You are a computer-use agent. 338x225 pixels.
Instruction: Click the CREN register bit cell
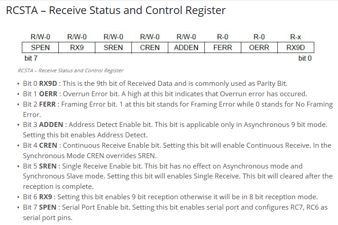tap(150, 47)
